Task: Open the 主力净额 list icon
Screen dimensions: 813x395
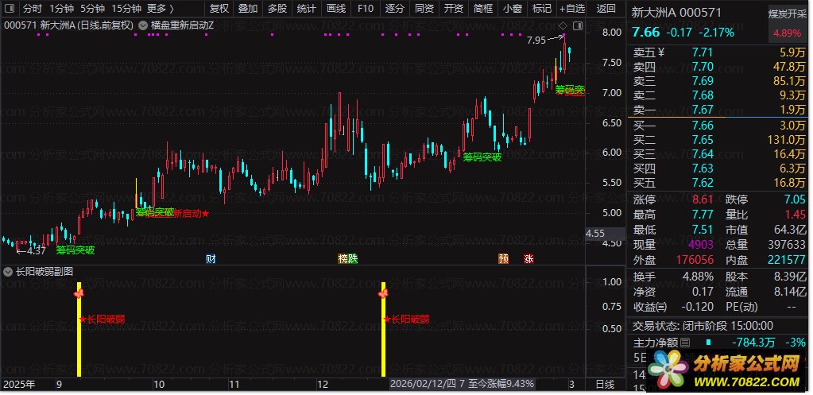Action: 685,342
